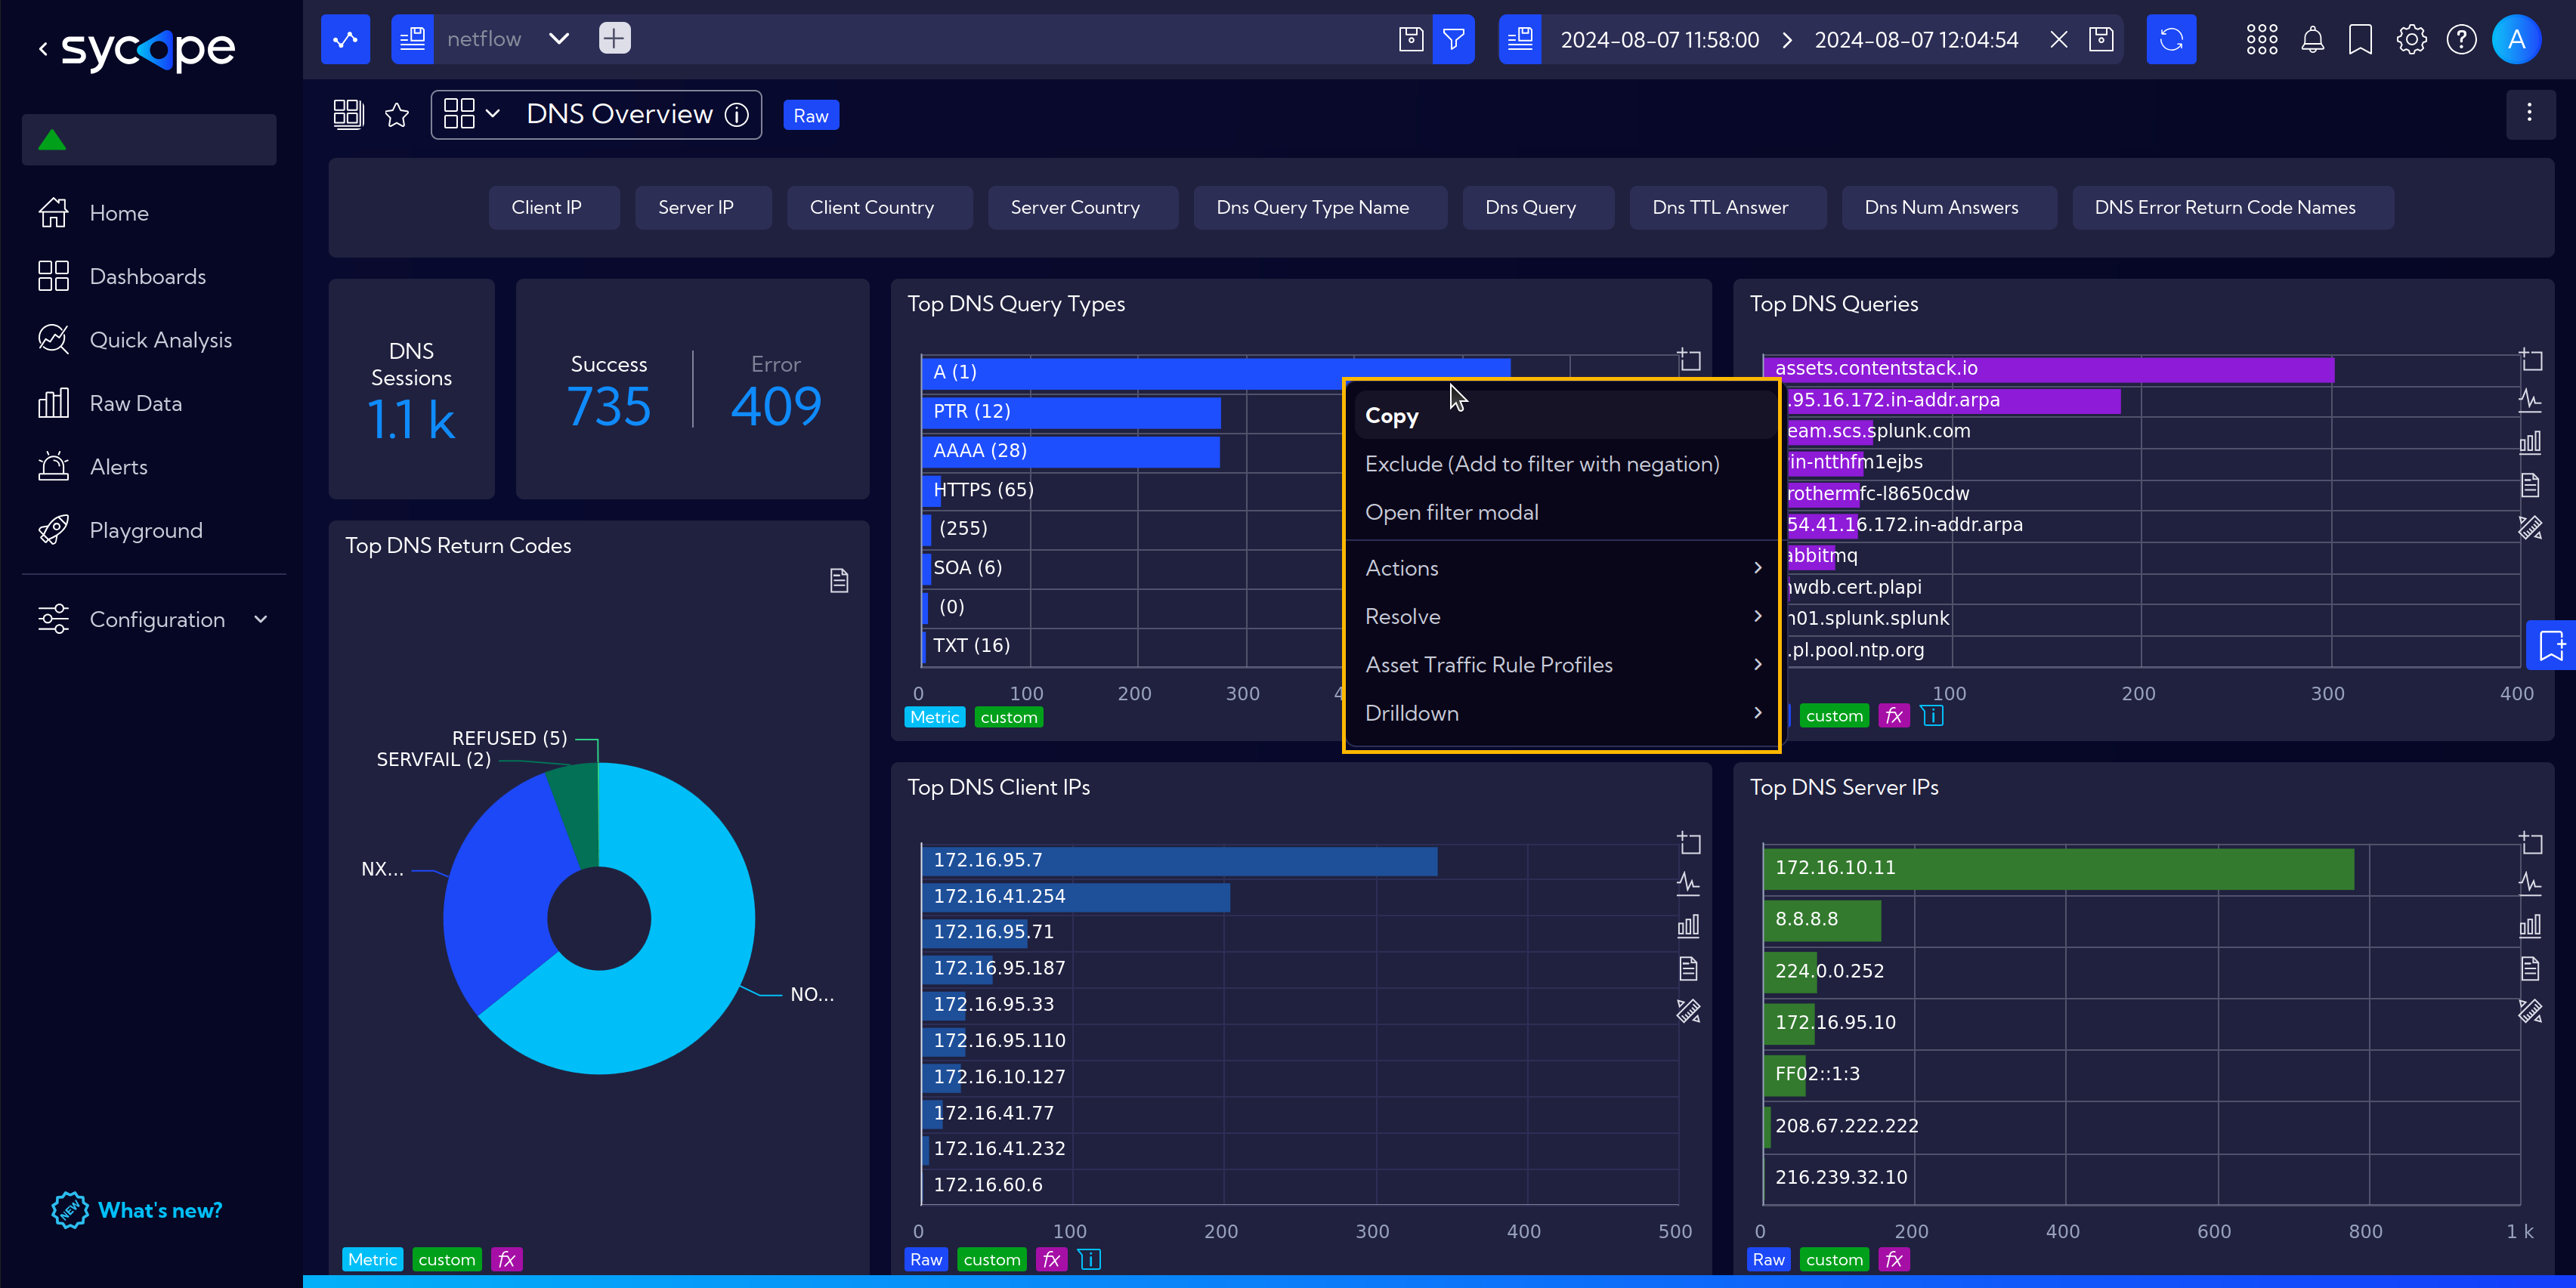Open the dashboard three-dot options menu
The width and height of the screenshot is (2576, 1288).
pos(2529,113)
